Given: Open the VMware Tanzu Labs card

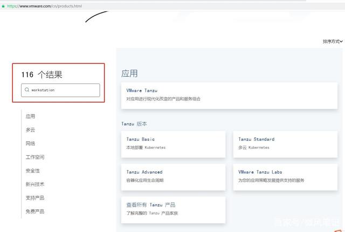Looking at the screenshot, I should pos(285,177).
